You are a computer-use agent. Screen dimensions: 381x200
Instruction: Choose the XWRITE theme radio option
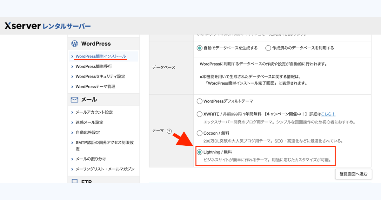(x=199, y=114)
